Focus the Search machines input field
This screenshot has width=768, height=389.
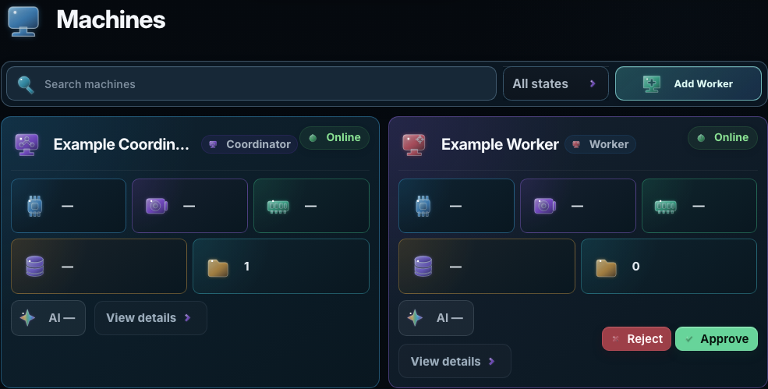pos(251,83)
